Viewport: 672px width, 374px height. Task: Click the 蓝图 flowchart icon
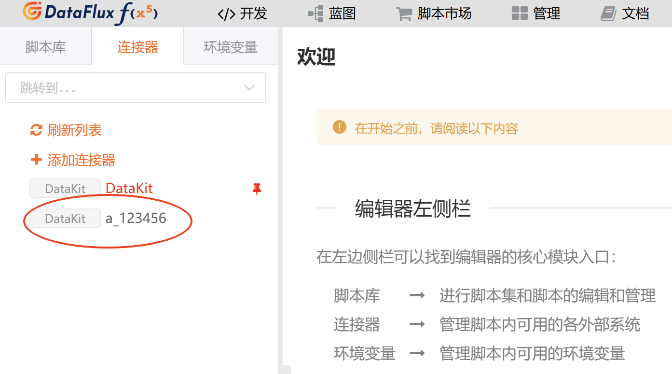click(315, 14)
